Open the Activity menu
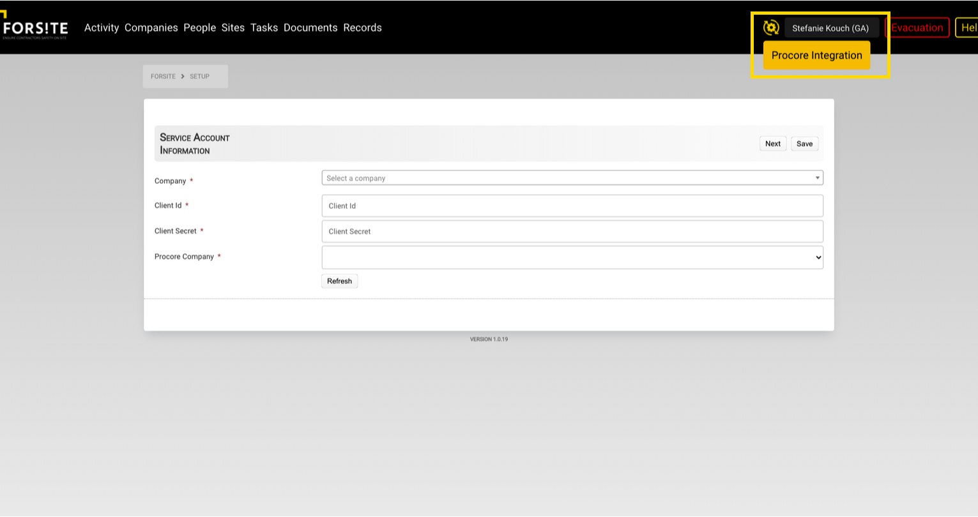 pyautogui.click(x=102, y=27)
